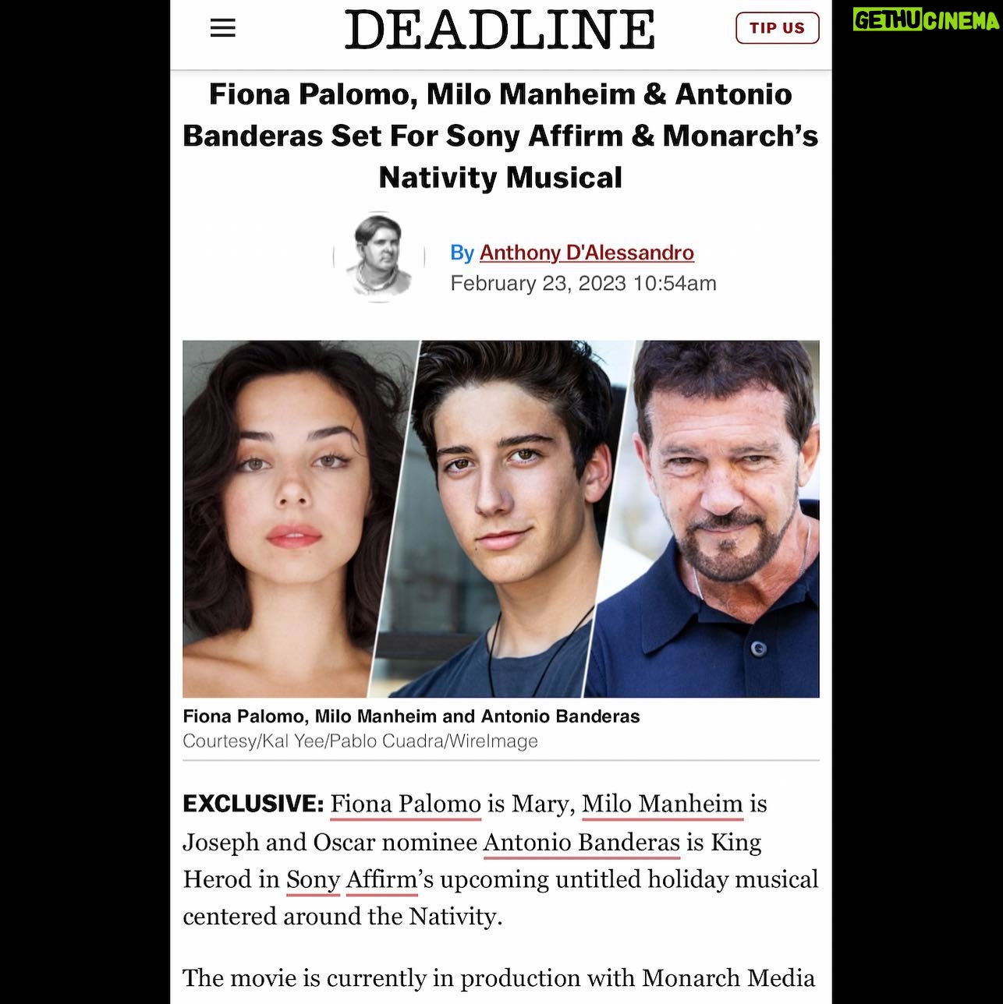Open the hamburger menu icon
Image resolution: width=1003 pixels, height=1004 pixels.
tap(222, 28)
